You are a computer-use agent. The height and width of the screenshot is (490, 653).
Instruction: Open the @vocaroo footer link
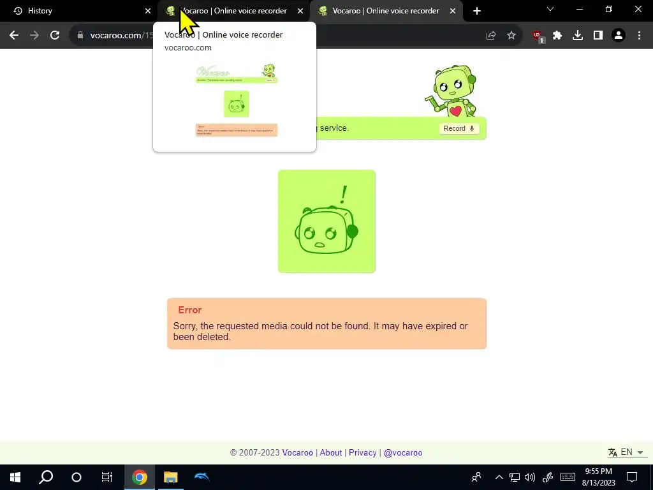403,452
